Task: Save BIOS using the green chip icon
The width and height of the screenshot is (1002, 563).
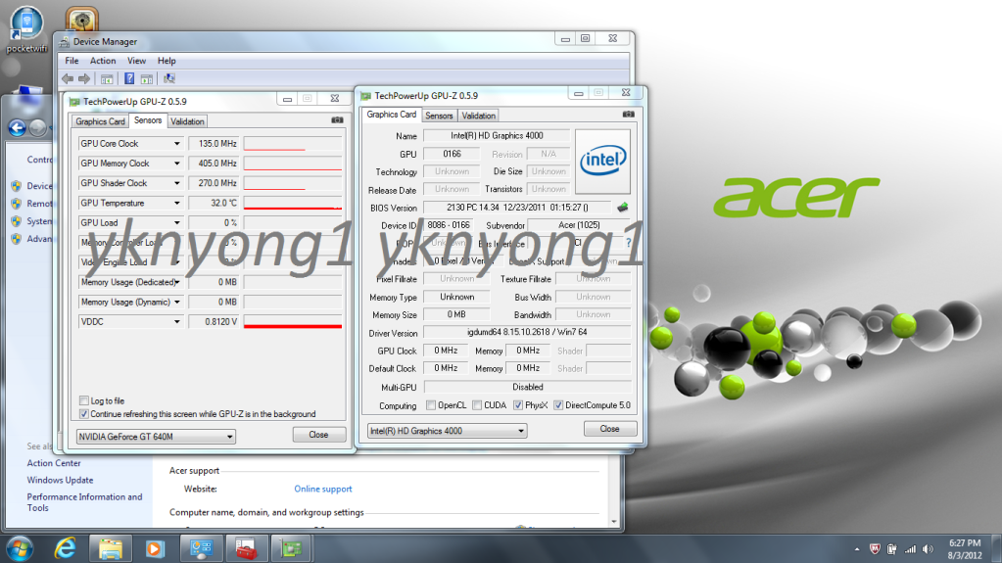Action: [x=622, y=207]
